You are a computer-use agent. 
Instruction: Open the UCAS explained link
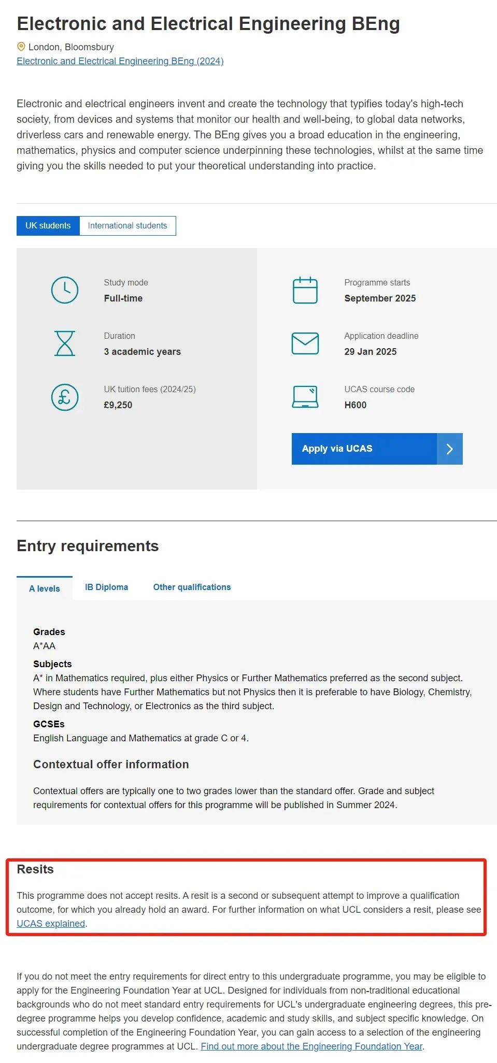tap(51, 923)
